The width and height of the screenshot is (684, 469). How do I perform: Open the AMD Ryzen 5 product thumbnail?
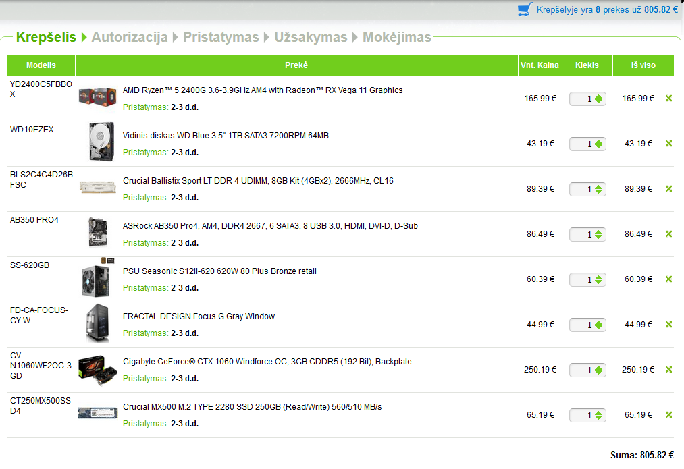coord(98,97)
